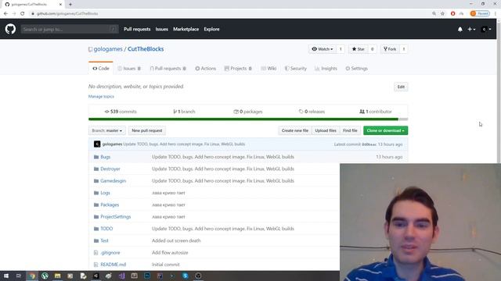The height and width of the screenshot is (281, 501).
Task: Open the Bugs folder
Action: pyautogui.click(x=105, y=157)
